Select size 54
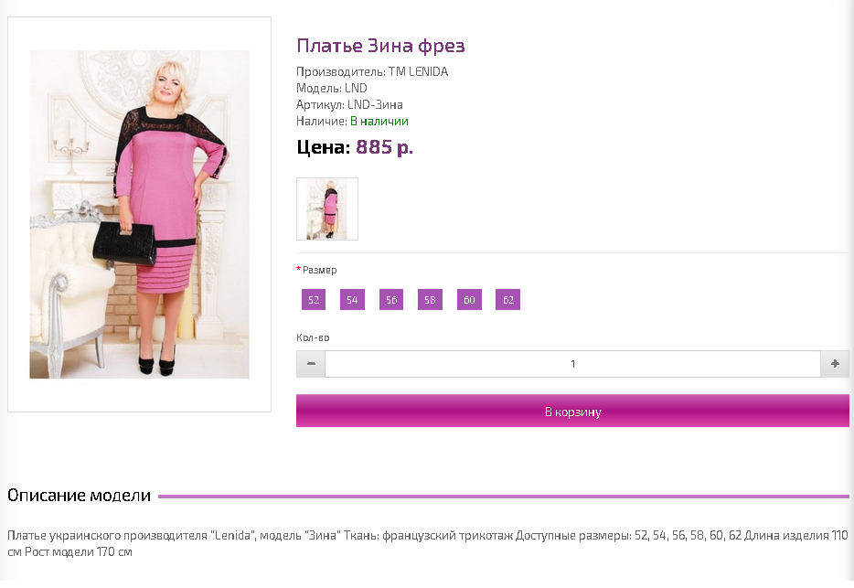854x588 pixels. point(352,300)
